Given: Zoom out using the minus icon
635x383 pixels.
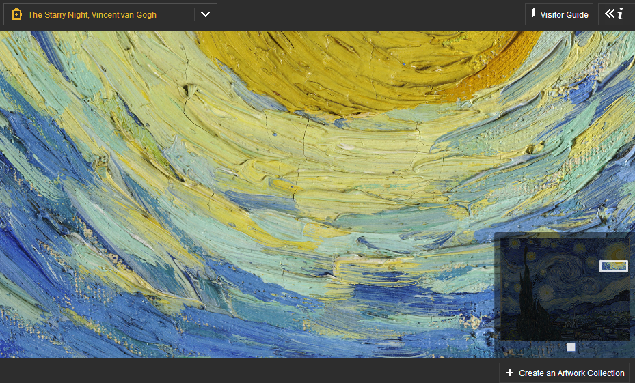Looking at the screenshot, I should (x=504, y=347).
